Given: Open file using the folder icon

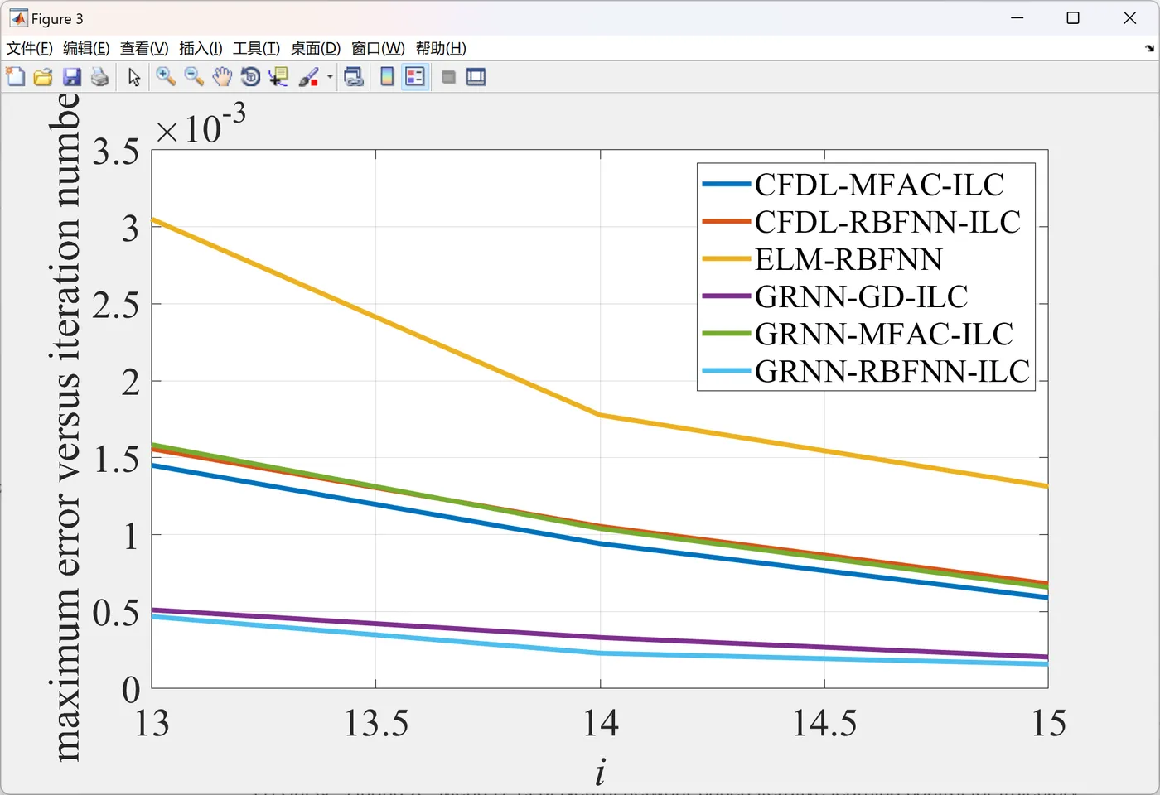Looking at the screenshot, I should [43, 77].
